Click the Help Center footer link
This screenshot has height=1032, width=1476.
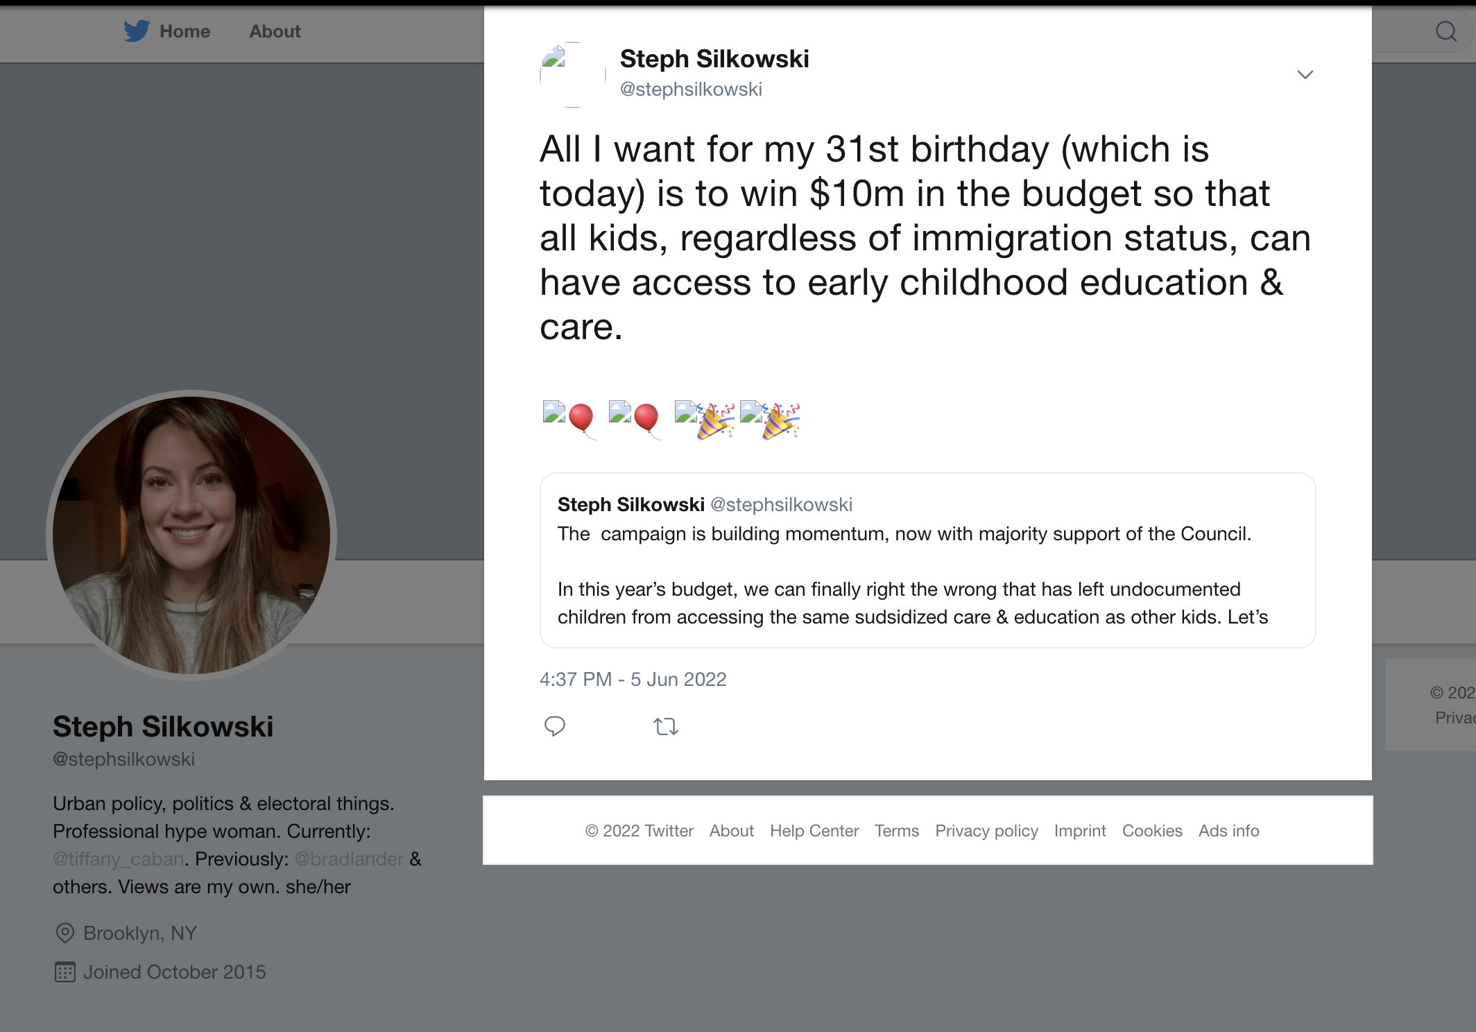tap(814, 831)
